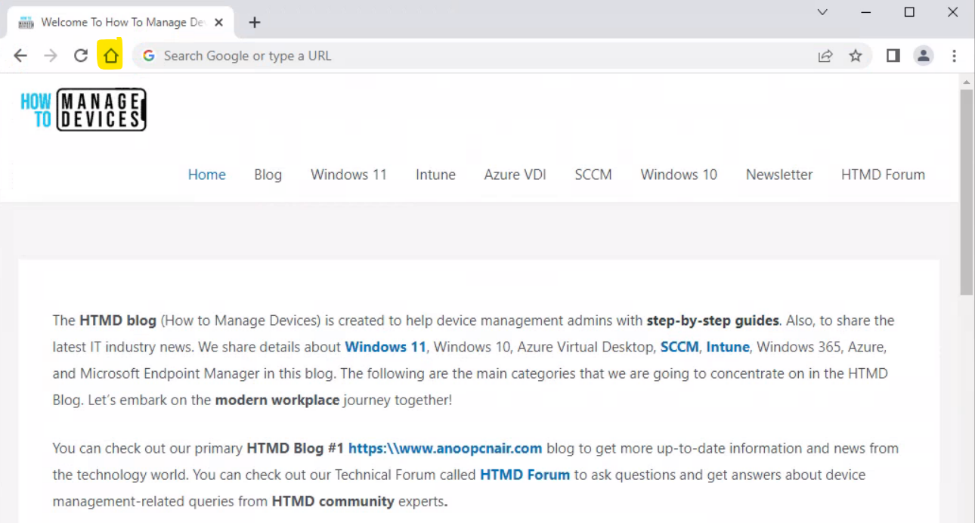Open the Home menu item
This screenshot has width=975, height=523.
[x=207, y=175]
